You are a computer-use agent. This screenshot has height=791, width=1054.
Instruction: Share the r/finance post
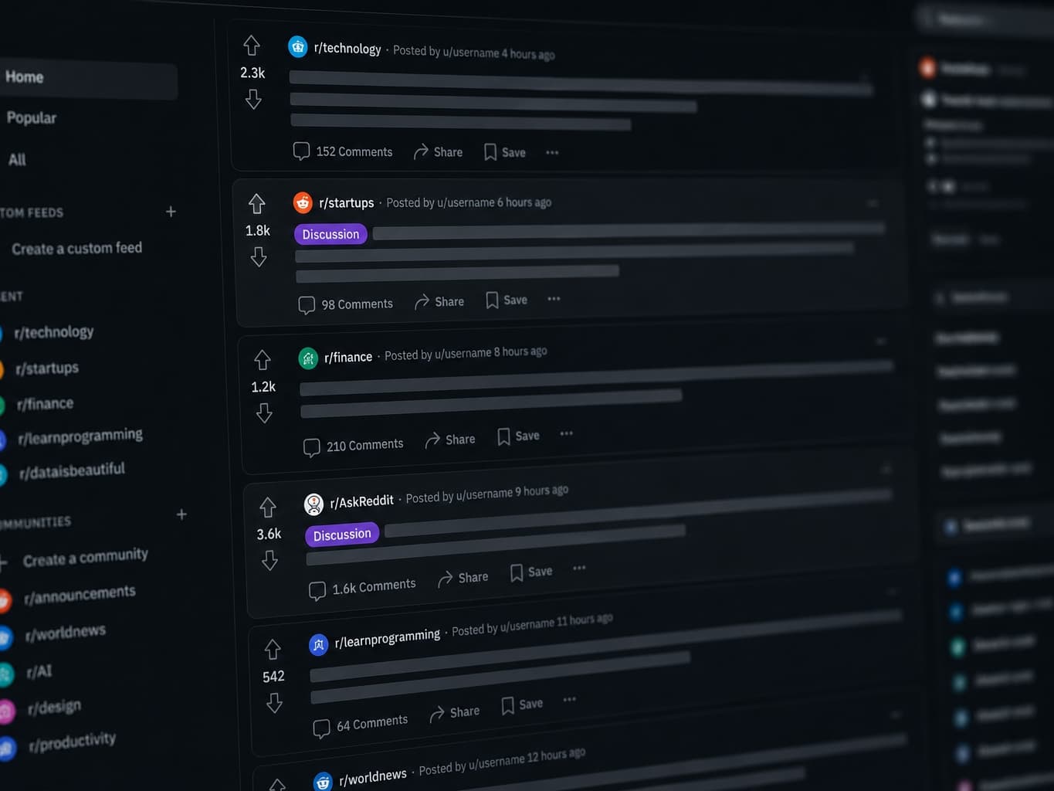pos(450,440)
